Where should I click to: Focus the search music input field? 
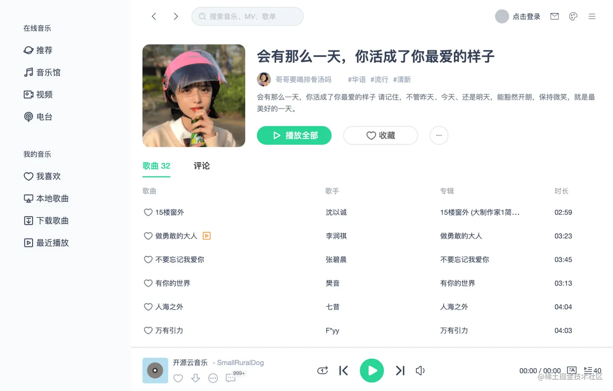coord(247,16)
